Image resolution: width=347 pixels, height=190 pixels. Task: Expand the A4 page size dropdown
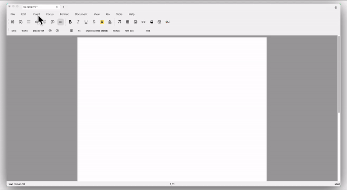tap(79, 31)
